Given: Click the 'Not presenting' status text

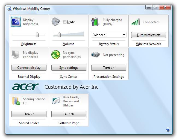Looking at the screenshot, I should (x=113, y=55).
